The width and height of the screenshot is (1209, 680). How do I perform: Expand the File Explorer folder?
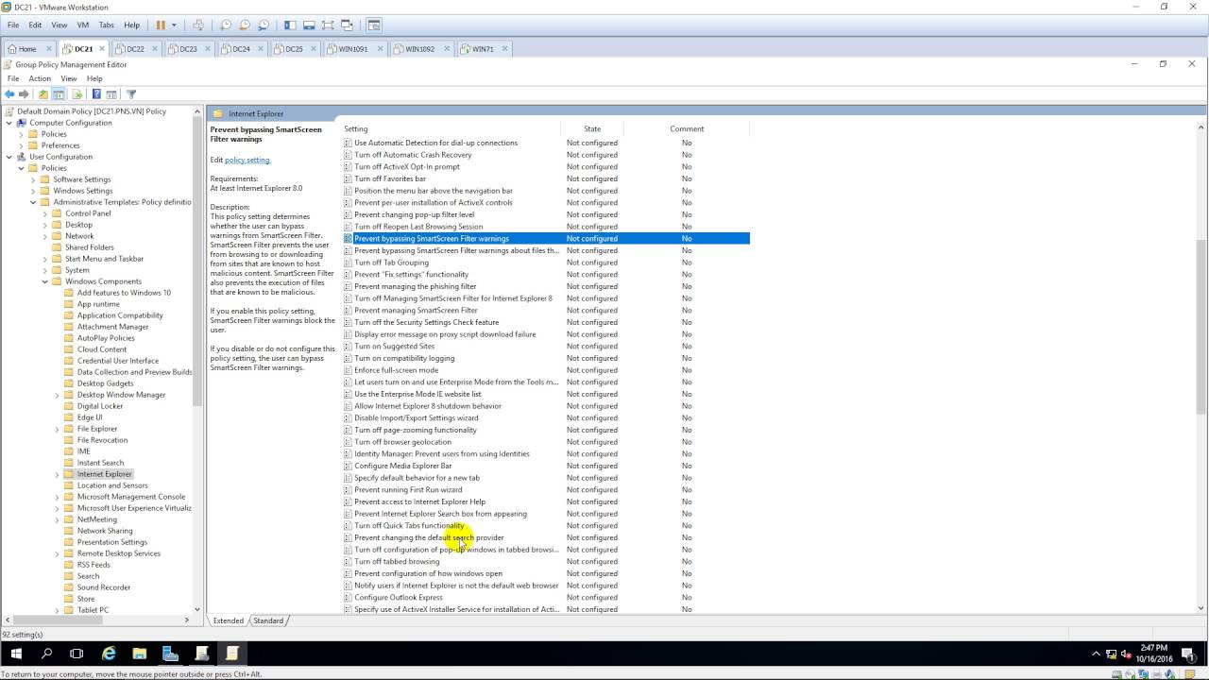click(57, 429)
